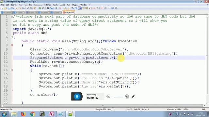Toggle the webcam icon in recorder overlay
209x117 pixels.
click(x=127, y=97)
